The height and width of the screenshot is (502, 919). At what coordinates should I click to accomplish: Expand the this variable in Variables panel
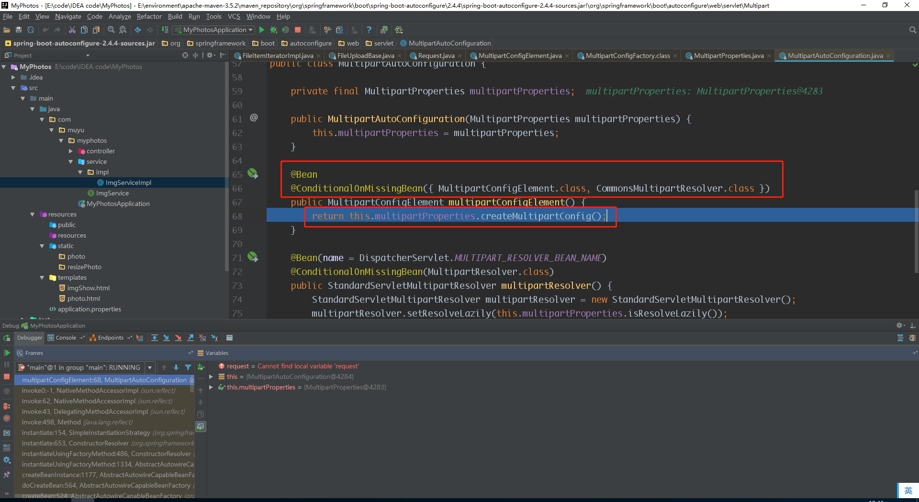(211, 376)
